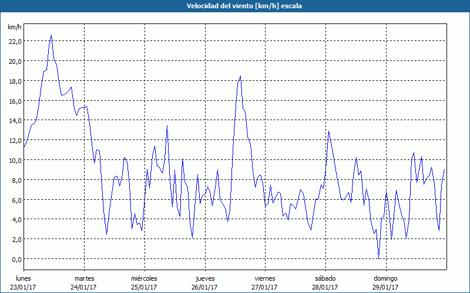This screenshot has width=470, height=293.
Task: Pick the 8,0 y-axis tick label
Action: pos(16,180)
